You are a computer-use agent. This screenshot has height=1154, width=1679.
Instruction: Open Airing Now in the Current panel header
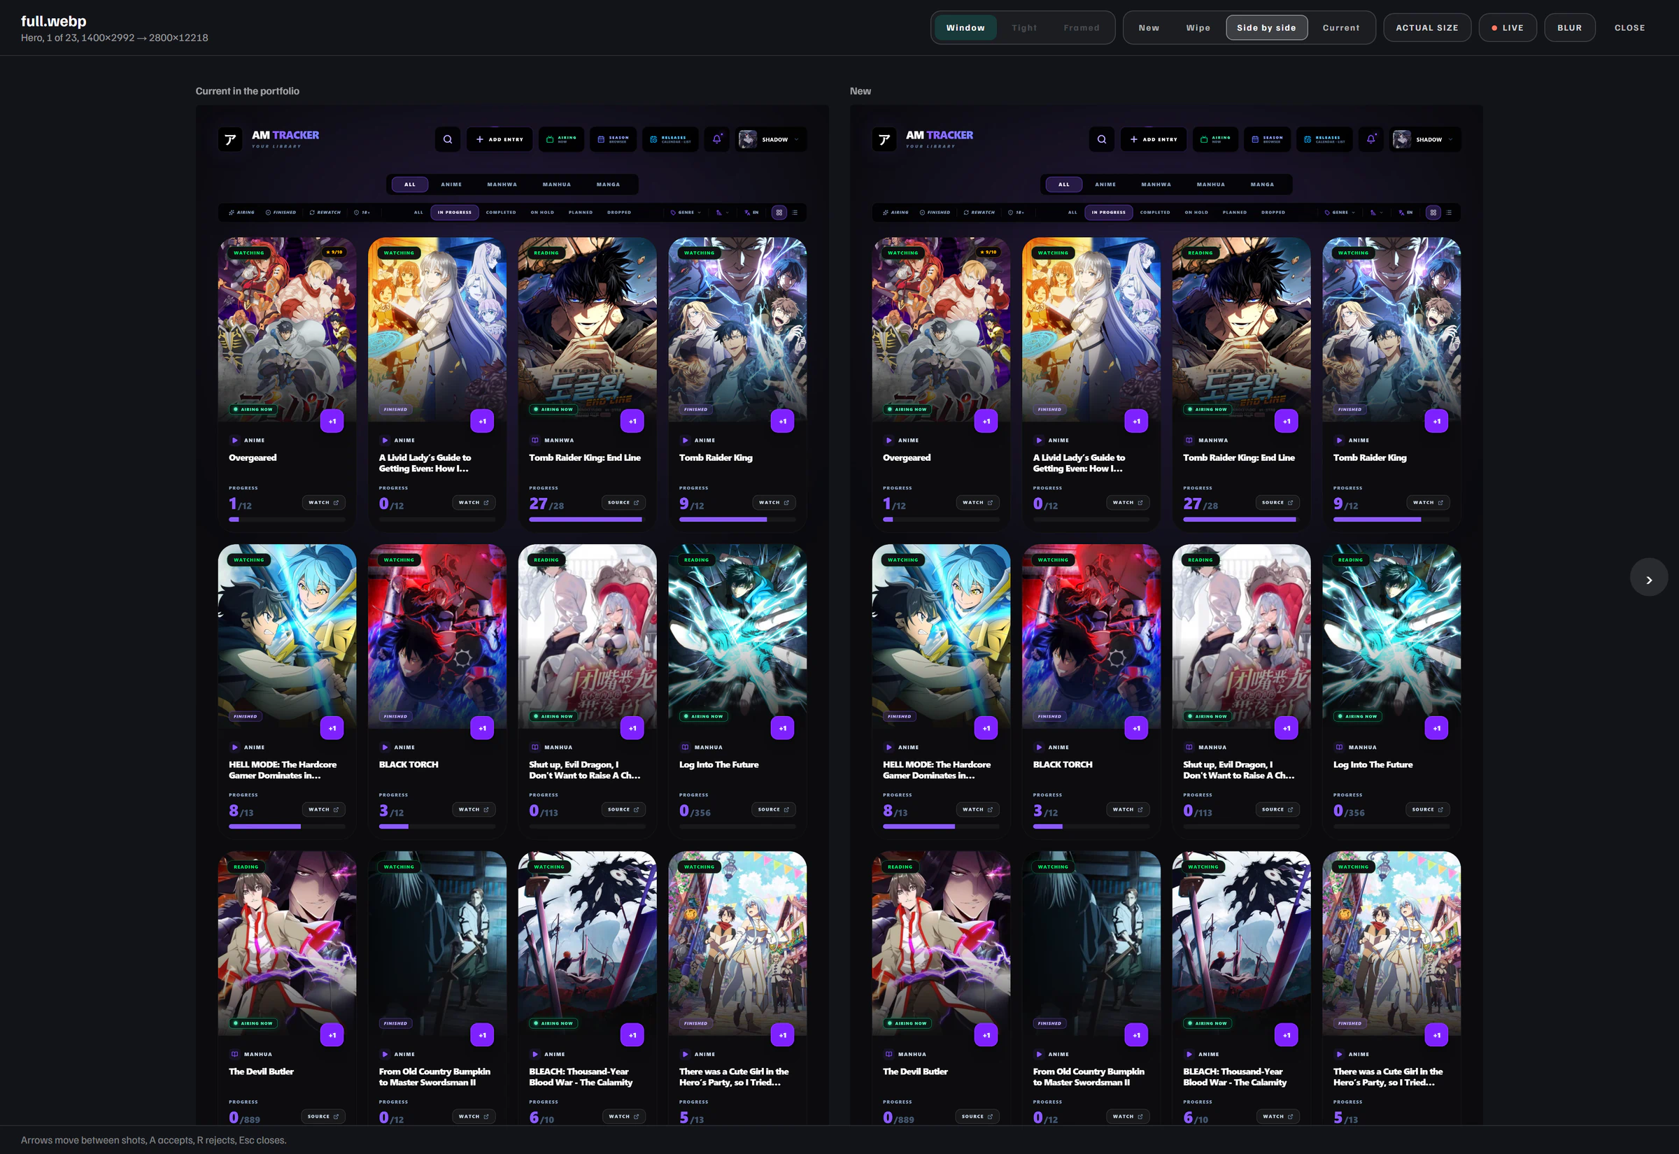click(x=561, y=140)
